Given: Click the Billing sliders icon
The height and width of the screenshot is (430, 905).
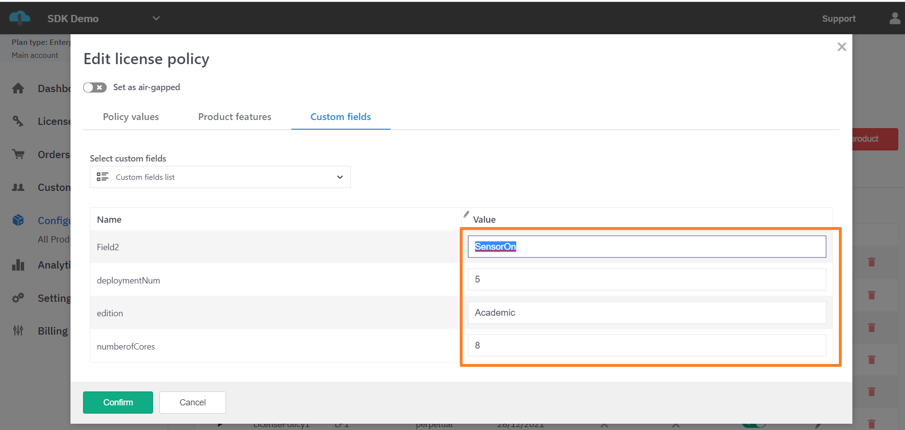Looking at the screenshot, I should point(18,331).
